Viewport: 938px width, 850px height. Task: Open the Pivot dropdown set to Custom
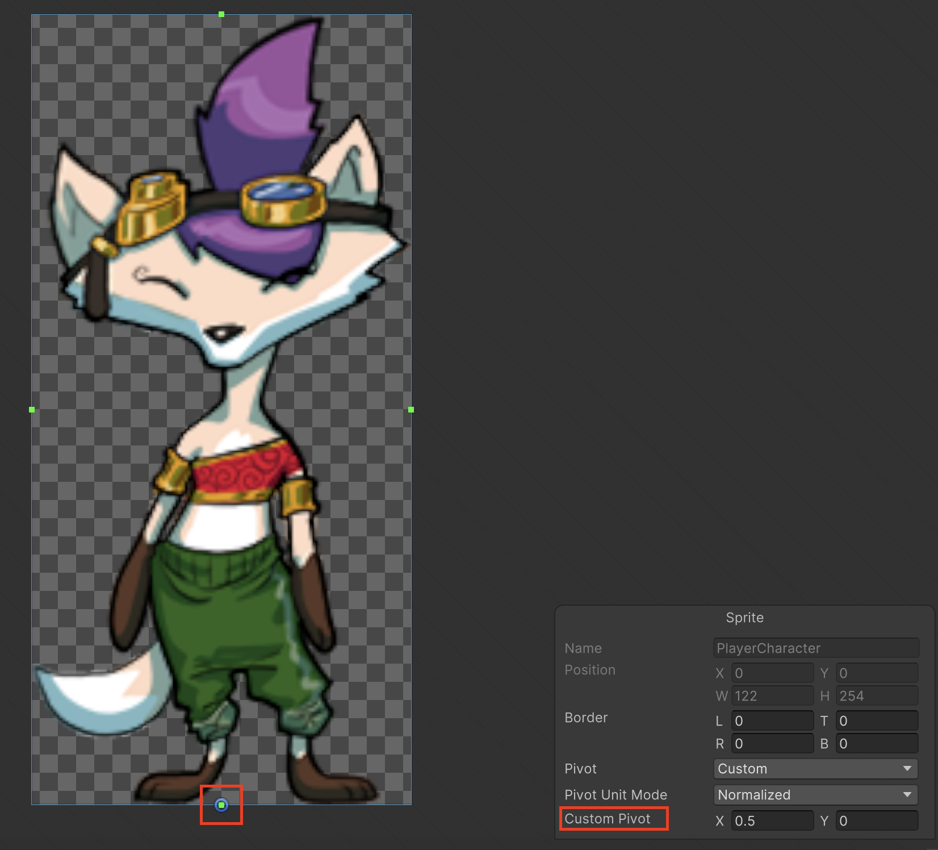pos(815,769)
